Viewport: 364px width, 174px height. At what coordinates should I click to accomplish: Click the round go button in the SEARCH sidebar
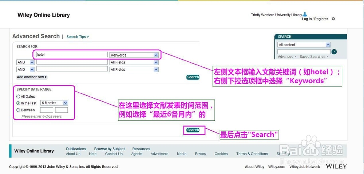click(334, 52)
